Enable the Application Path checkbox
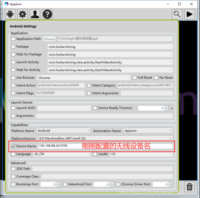 [13, 39]
